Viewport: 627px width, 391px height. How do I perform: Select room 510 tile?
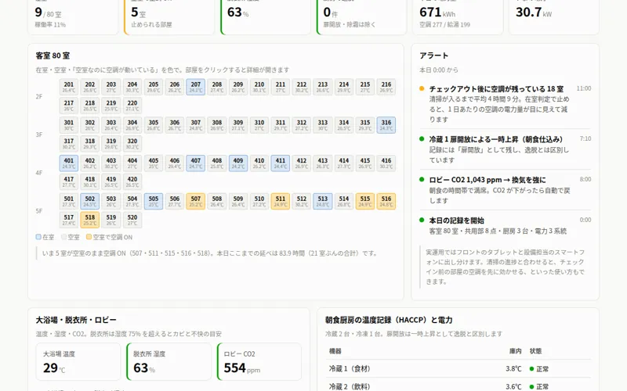pos(259,202)
